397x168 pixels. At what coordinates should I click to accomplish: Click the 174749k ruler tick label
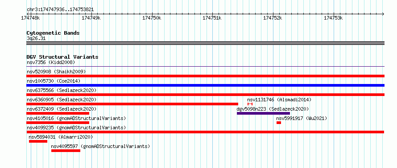coord(91,18)
